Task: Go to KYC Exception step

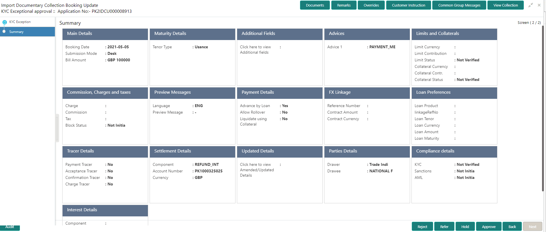Action: click(x=20, y=22)
